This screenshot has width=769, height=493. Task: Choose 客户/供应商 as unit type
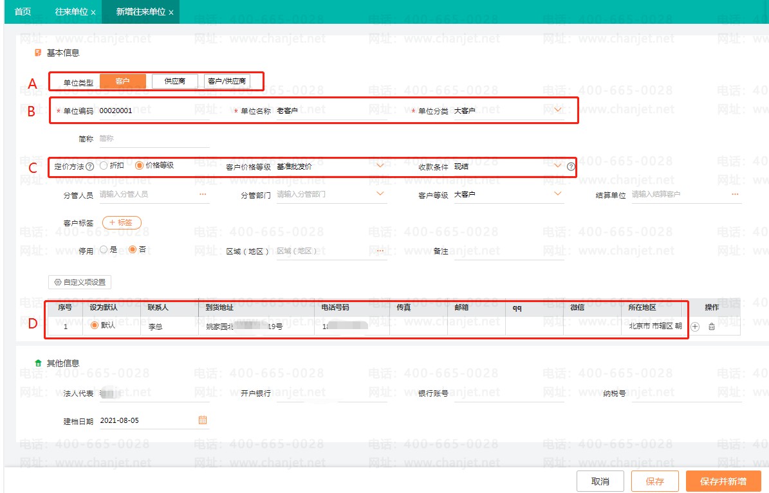click(227, 82)
